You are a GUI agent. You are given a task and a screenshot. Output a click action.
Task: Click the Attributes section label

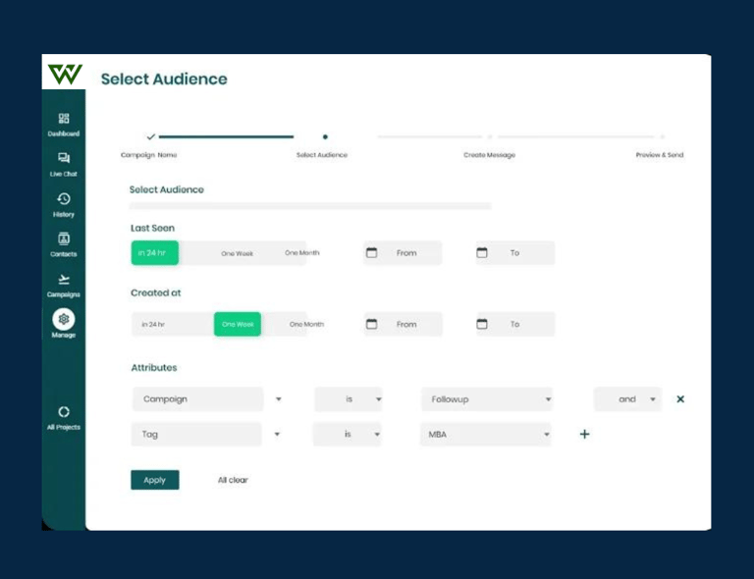coord(154,368)
